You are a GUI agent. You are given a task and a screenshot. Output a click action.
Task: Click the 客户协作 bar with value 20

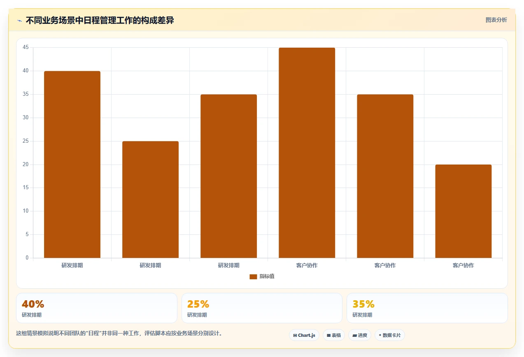[x=463, y=211]
